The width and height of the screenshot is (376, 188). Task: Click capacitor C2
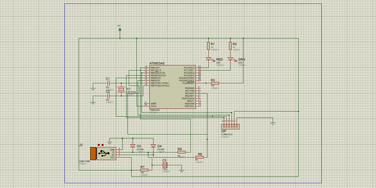[x=109, y=95]
